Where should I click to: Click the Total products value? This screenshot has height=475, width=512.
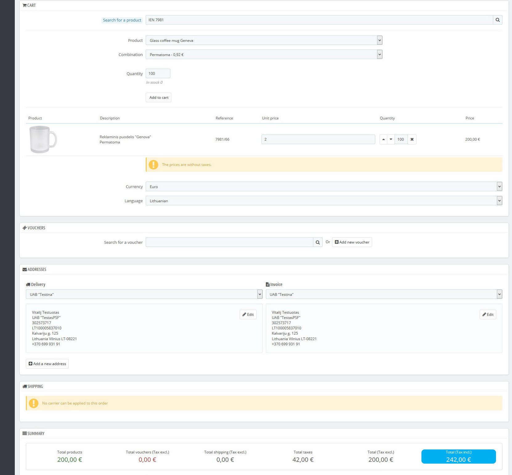70,460
